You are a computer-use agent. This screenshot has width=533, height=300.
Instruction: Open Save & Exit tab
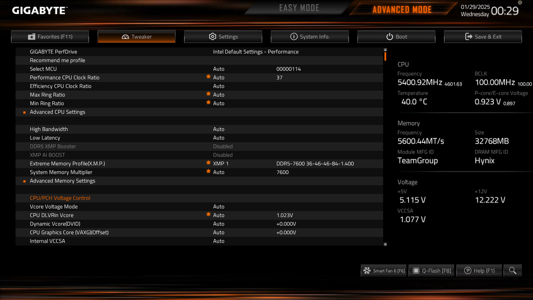pos(482,36)
